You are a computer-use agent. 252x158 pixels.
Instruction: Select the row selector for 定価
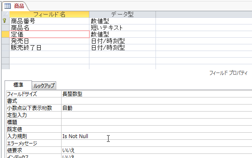(x=5, y=34)
